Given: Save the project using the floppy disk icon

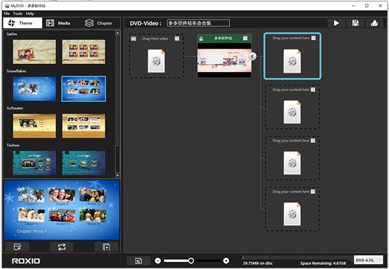Looking at the screenshot, I should pyautogui.click(x=355, y=23).
